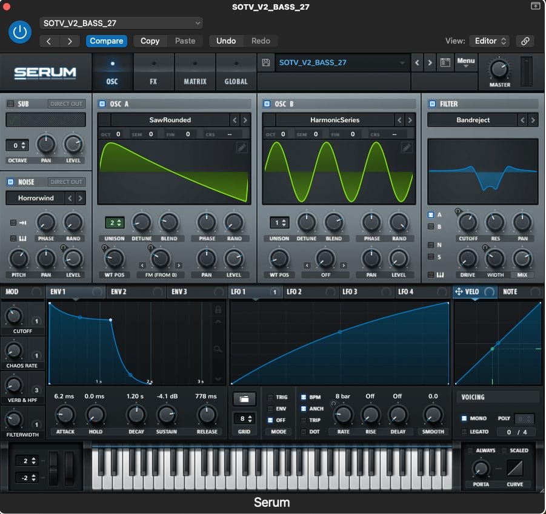The image size is (546, 514).
Task: Click the MASTER volume knob
Action: pos(499,69)
